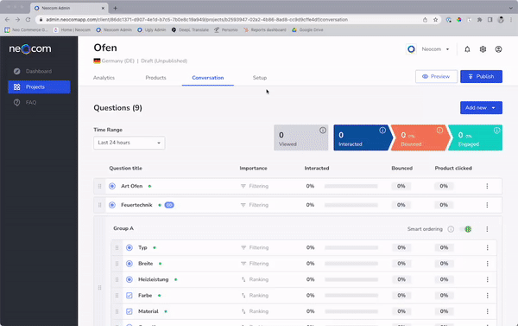The width and height of the screenshot is (518, 326).
Task: Open browser tab list chevron
Action: point(511,8)
